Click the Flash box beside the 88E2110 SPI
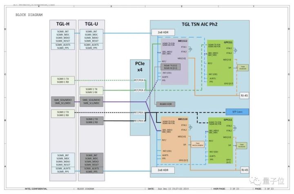This screenshot has height=194, width=294. (198, 144)
